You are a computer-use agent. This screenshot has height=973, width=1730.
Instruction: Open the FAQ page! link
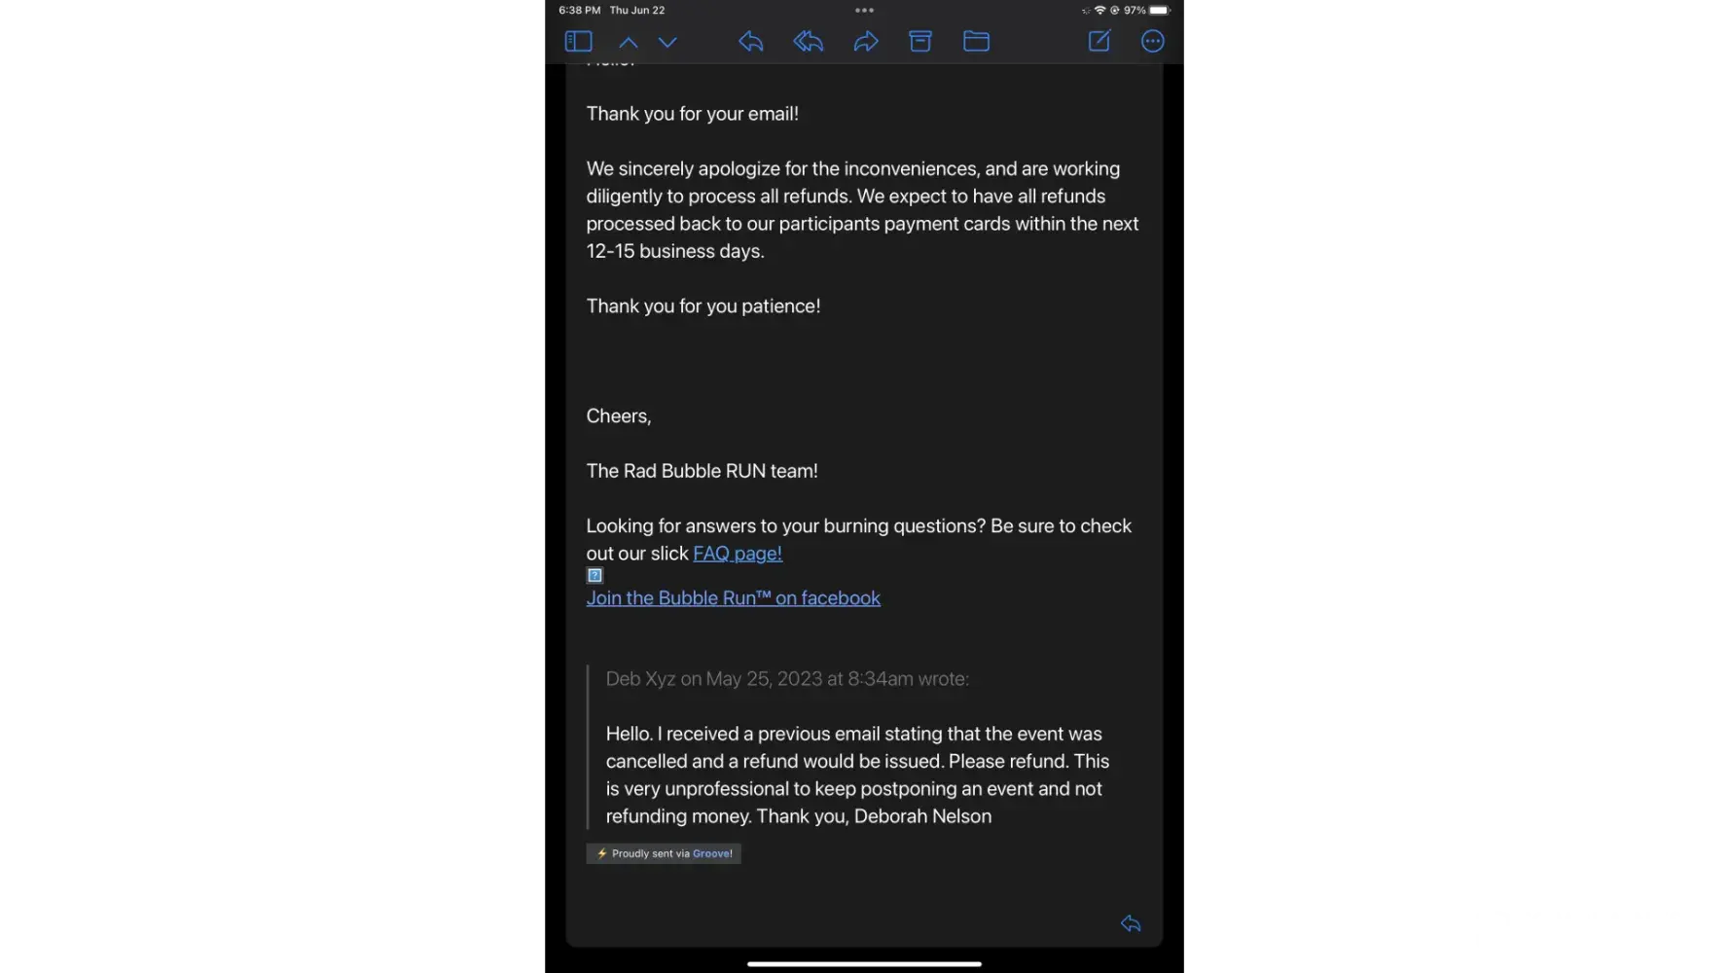738,554
